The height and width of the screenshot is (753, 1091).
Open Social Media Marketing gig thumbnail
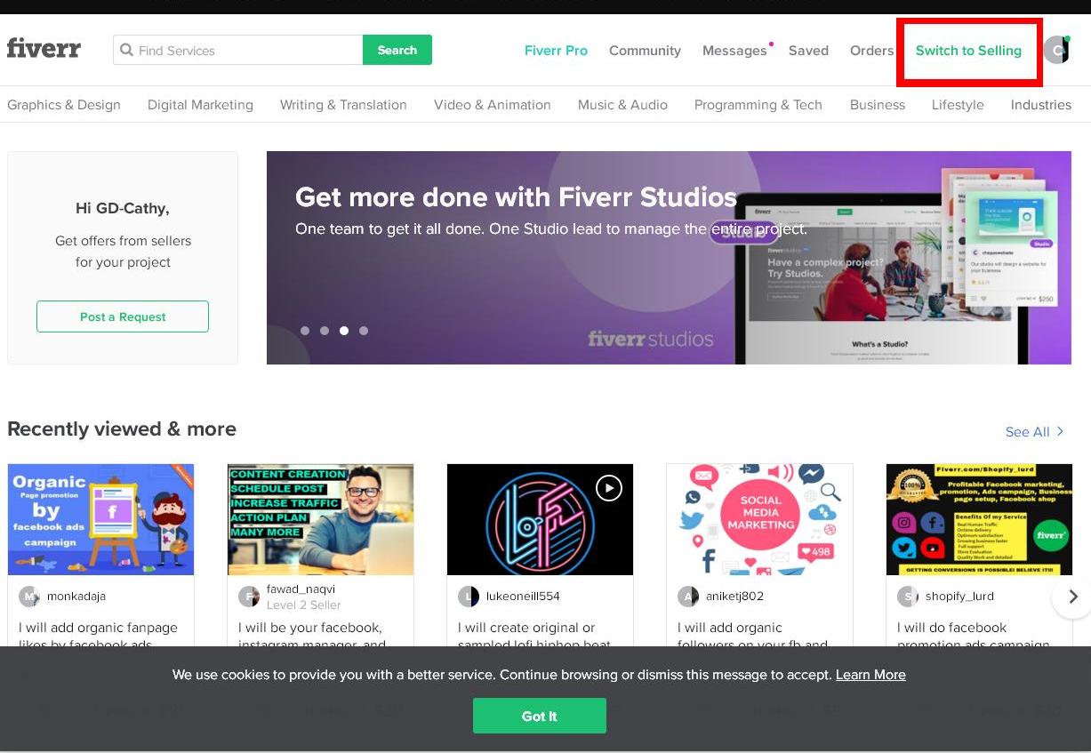click(x=759, y=519)
